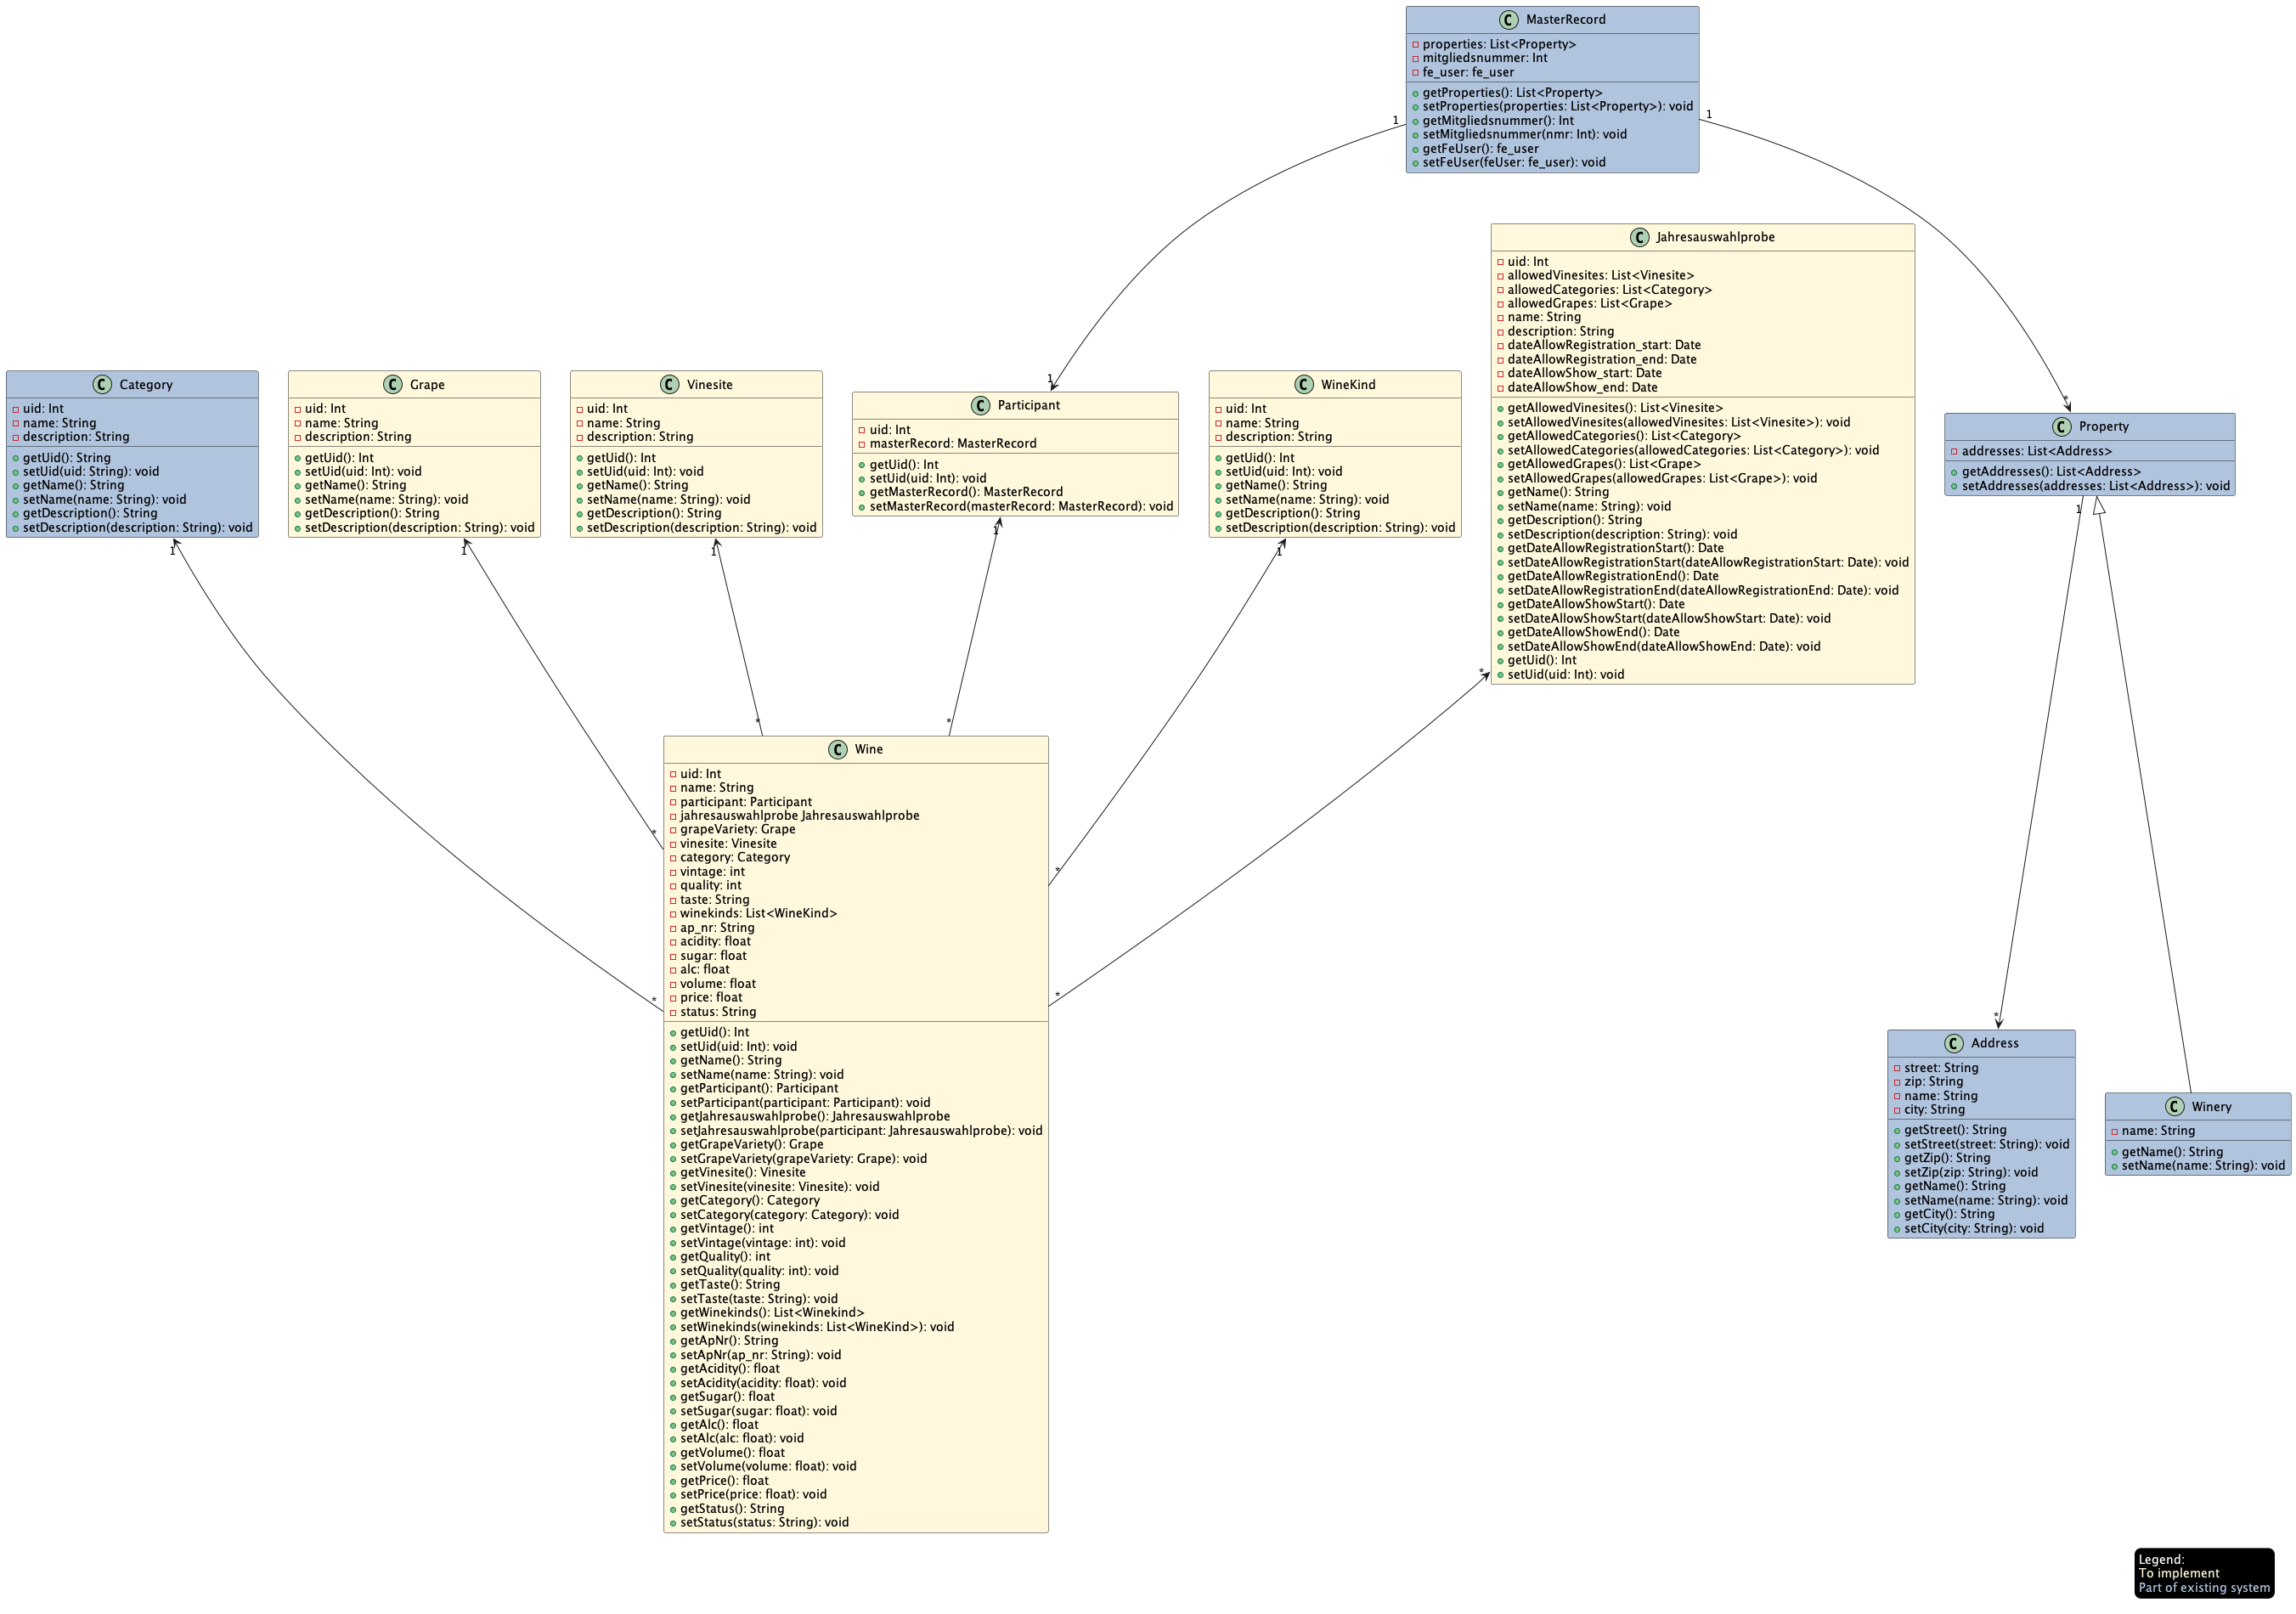Select the getMasterRecord() method in Participant
The height and width of the screenshot is (1614, 2296).
point(965,492)
